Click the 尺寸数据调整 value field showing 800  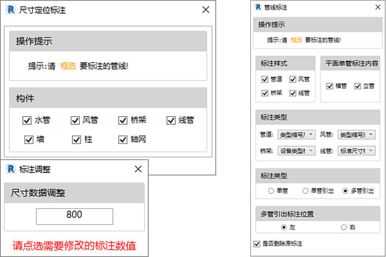click(75, 217)
